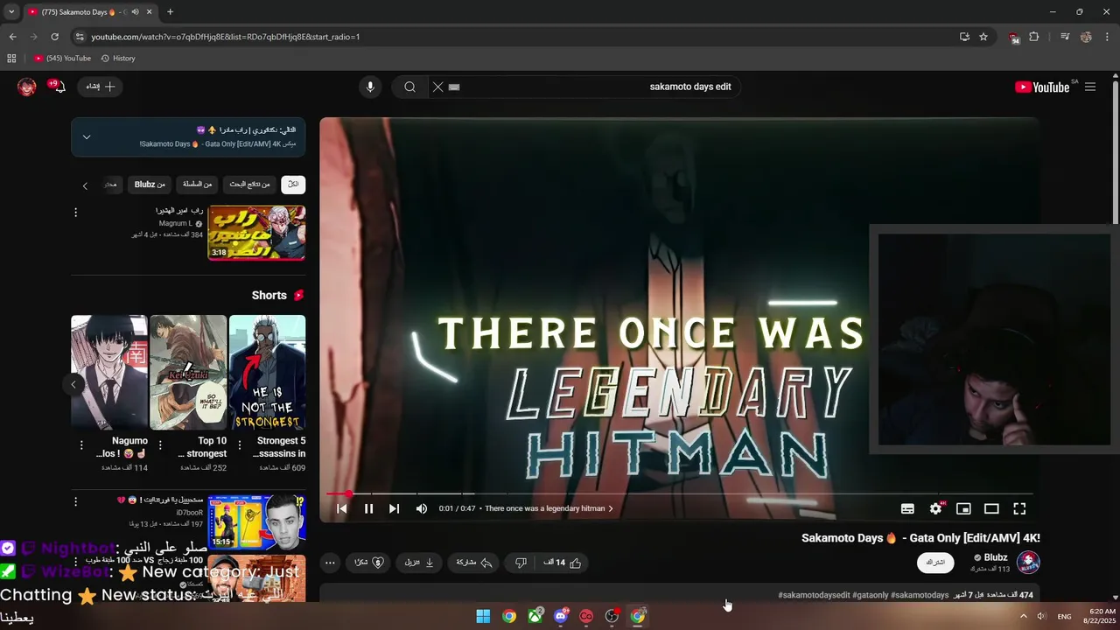Click the YouTube logo home link
Screen dimensions: 1120x630
coord(1043,87)
